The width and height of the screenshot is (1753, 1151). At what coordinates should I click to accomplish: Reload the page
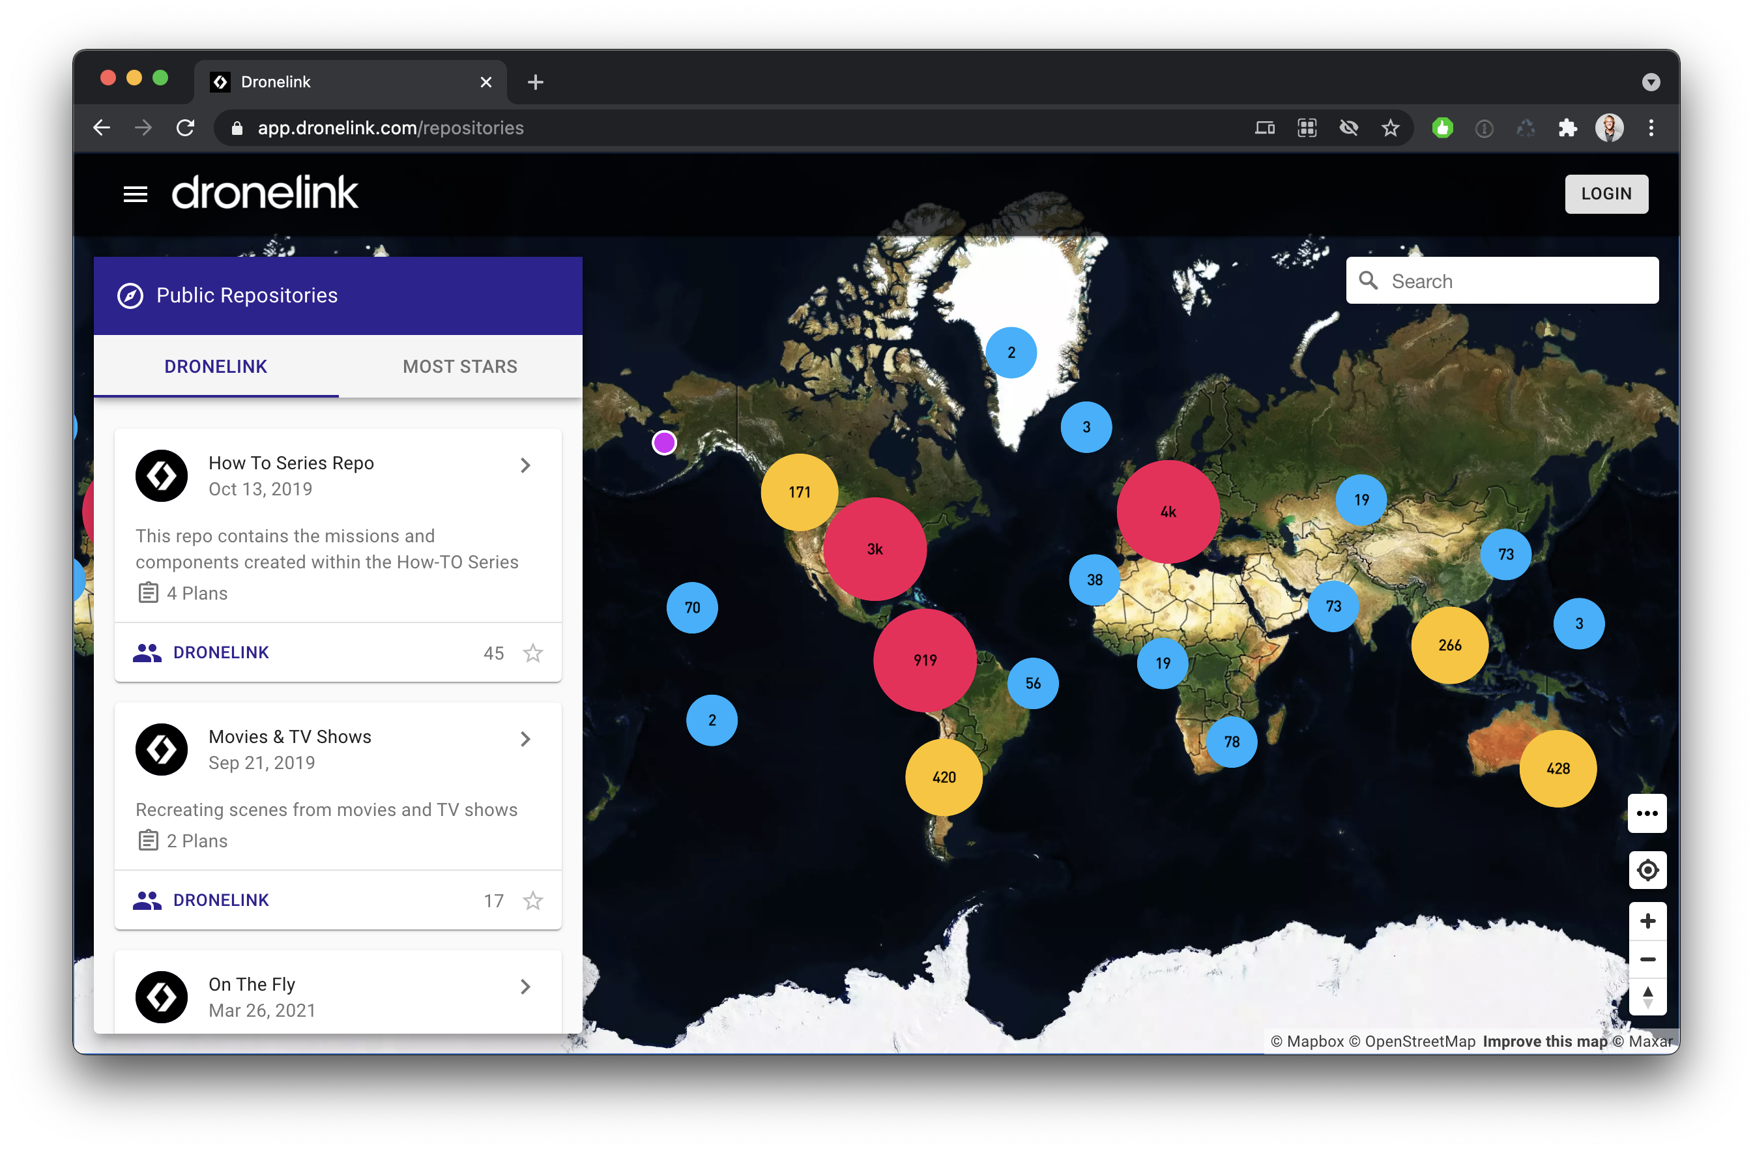(186, 128)
